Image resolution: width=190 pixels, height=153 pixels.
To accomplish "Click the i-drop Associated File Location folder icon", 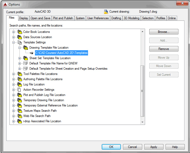I will [x=19, y=121].
